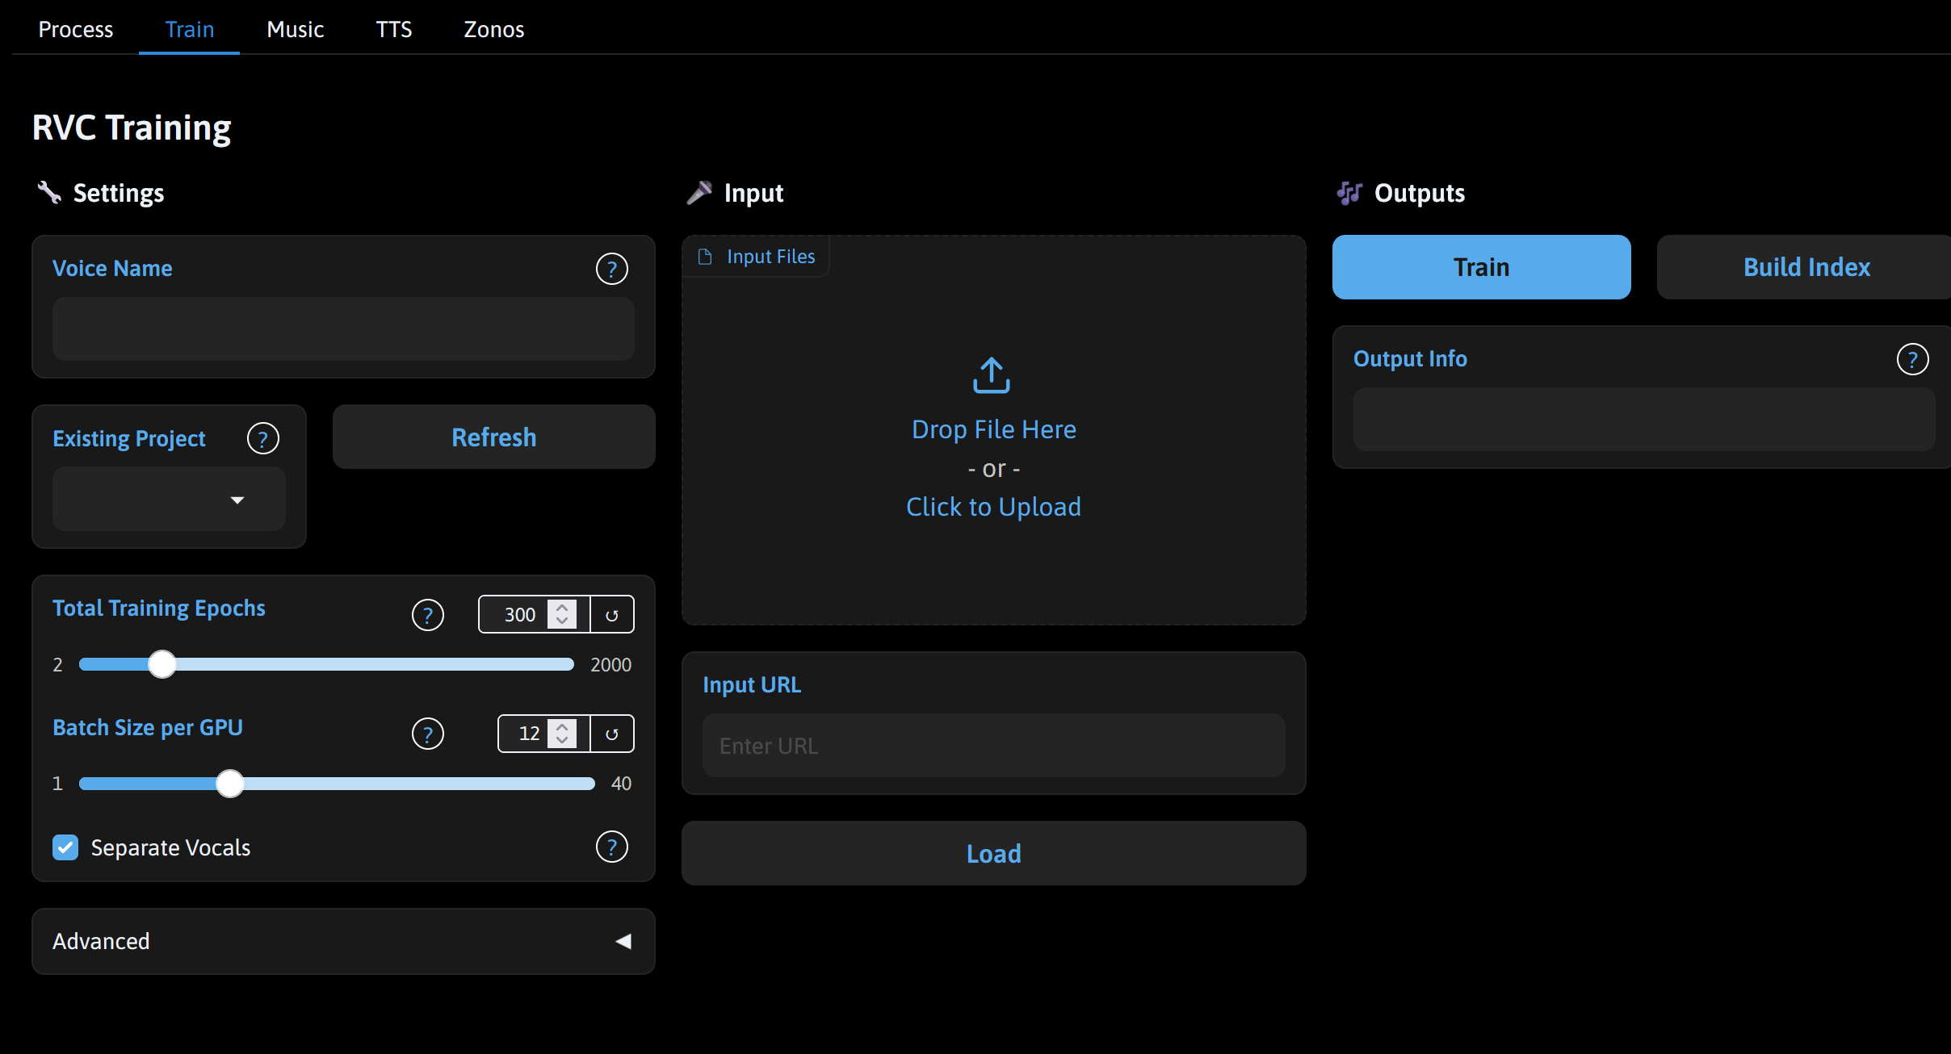Click the microphone icon next to Input

coord(702,192)
